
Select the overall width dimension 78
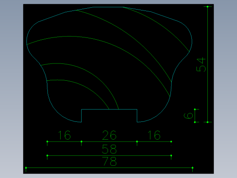pos(109,162)
